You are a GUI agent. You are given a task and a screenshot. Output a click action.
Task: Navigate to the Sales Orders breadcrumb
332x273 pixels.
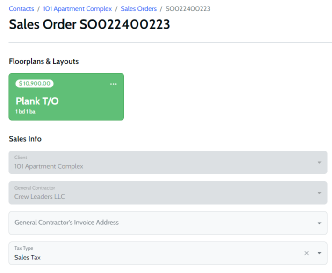138,9
